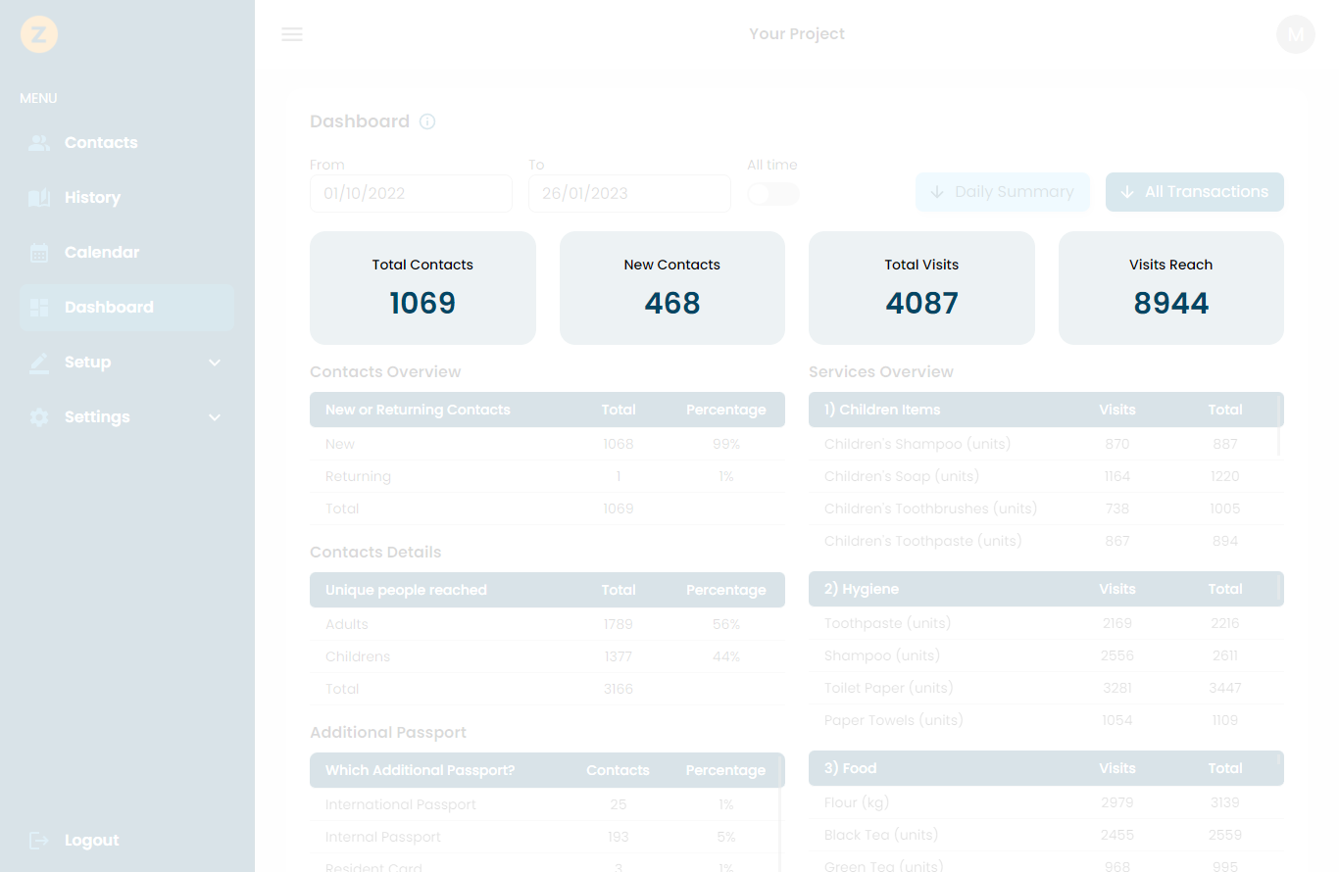Click the info icon beside Dashboard heading
The width and height of the screenshot is (1339, 872).
[426, 121]
